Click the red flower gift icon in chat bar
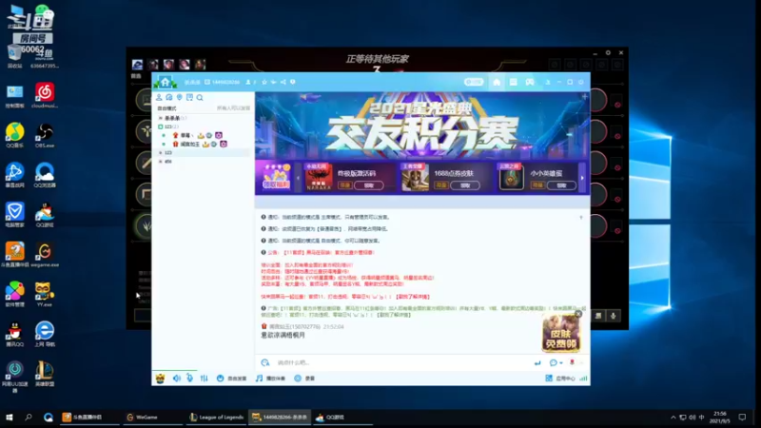Screen dimensions: 761x428 [x=573, y=362]
